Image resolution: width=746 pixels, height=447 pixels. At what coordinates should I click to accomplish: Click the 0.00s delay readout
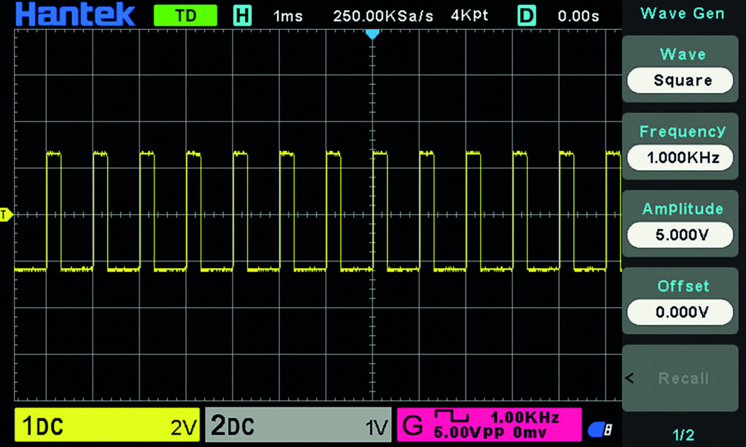click(x=579, y=16)
